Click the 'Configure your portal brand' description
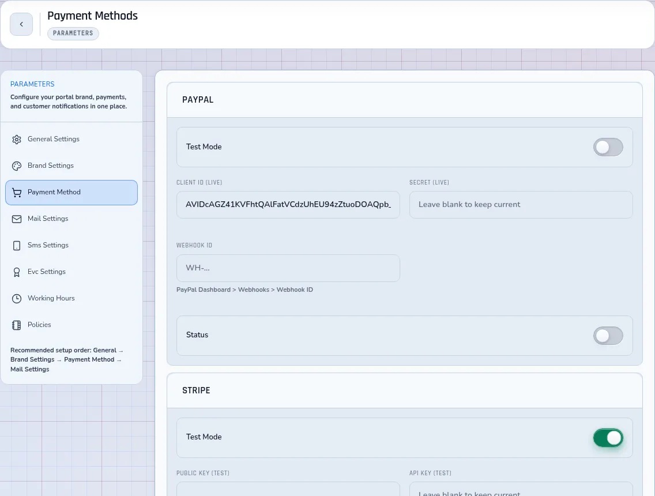The image size is (655, 496). (x=69, y=102)
